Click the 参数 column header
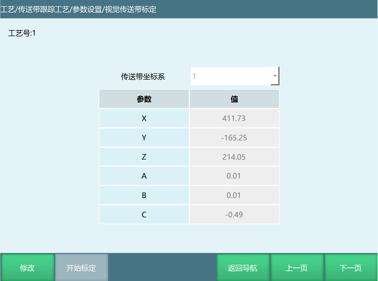The width and height of the screenshot is (378, 281). coord(144,99)
